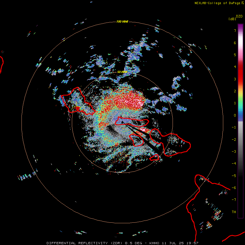The image size is (245, 245).
Task: Click the 4 tick label on scale
Action: point(235,67)
